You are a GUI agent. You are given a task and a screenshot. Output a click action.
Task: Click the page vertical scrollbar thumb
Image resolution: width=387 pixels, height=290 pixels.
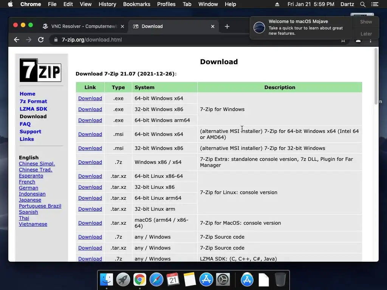[376, 76]
